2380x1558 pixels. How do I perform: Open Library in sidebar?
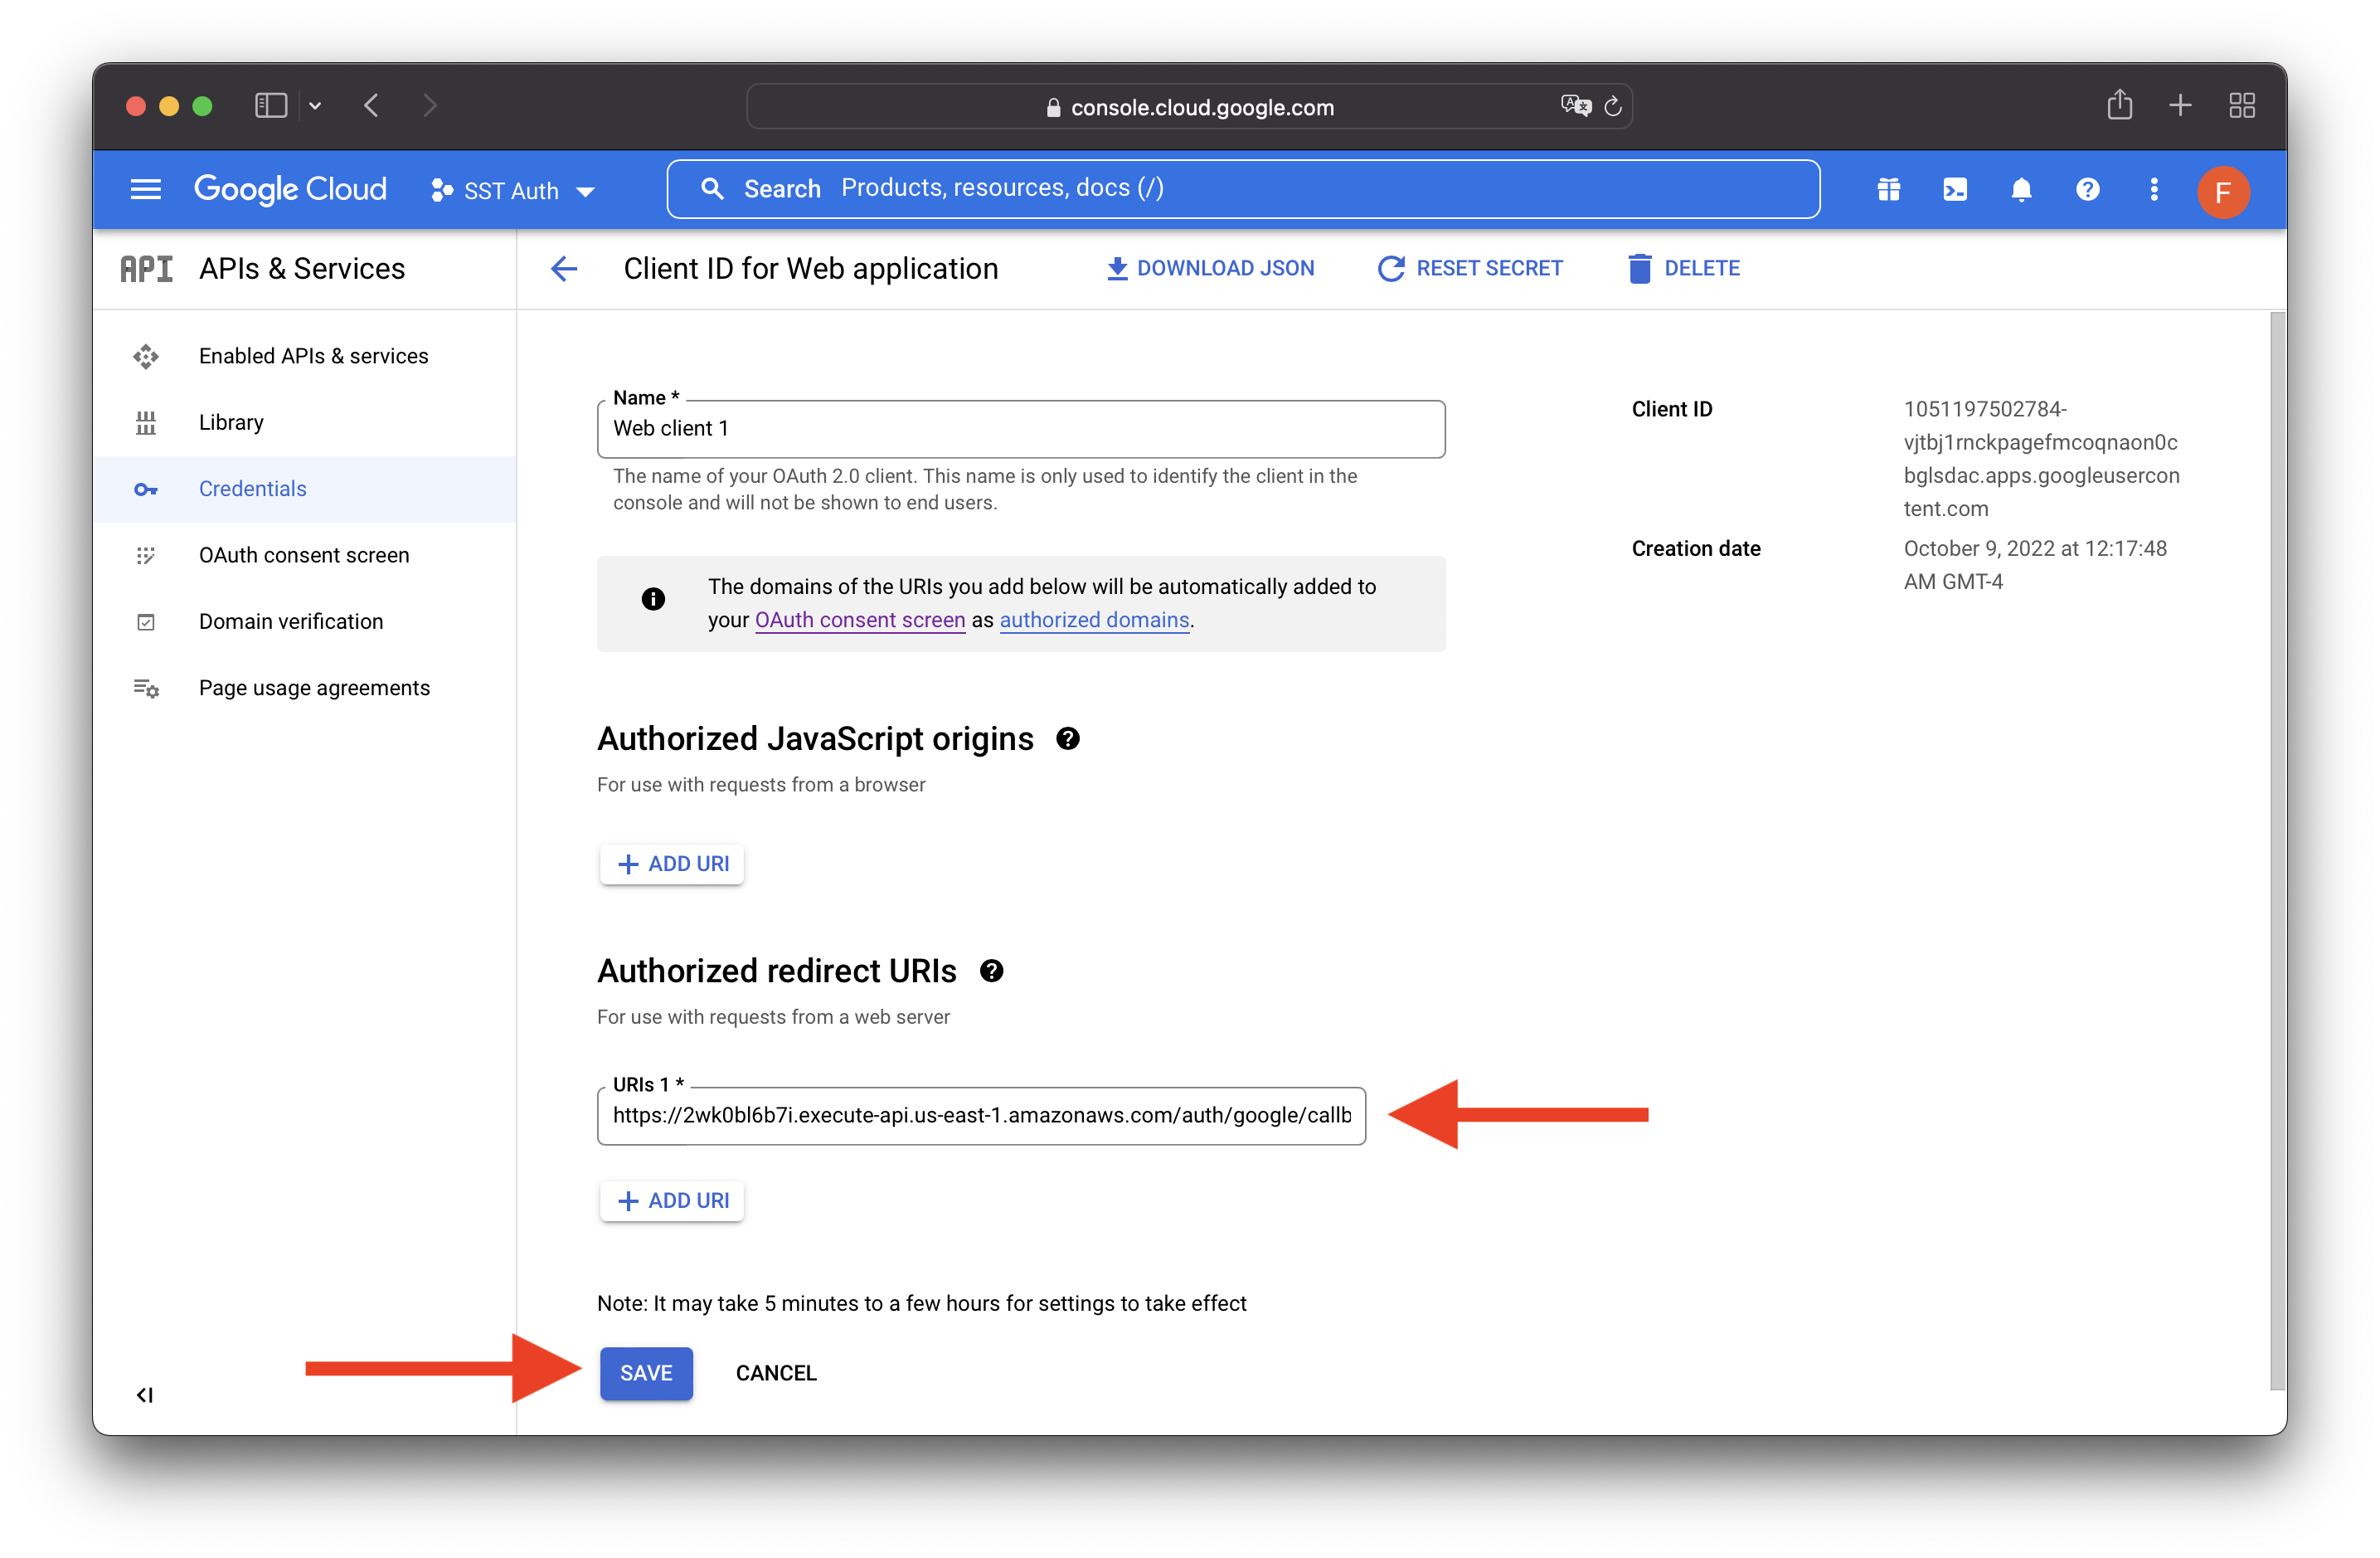pyautogui.click(x=305, y=422)
